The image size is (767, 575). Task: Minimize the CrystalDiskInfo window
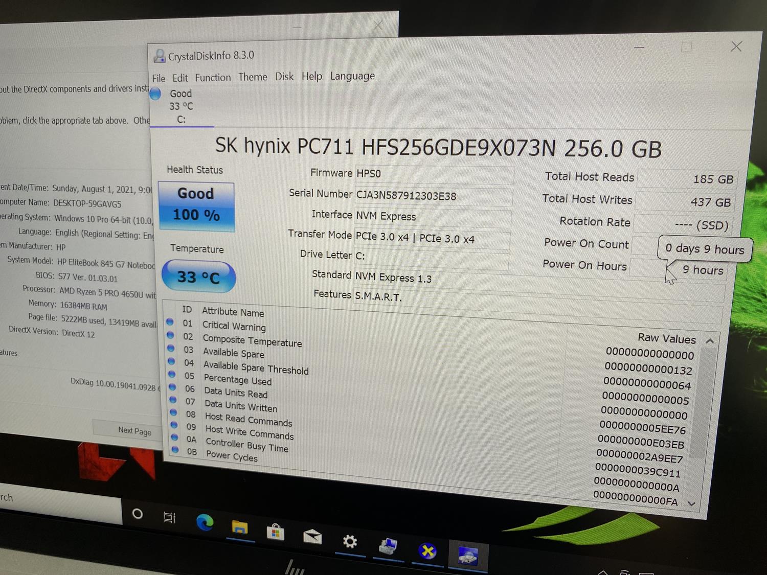639,48
